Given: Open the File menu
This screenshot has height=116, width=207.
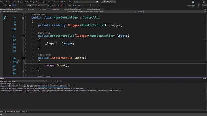Looking at the screenshot, I should 1,2.
